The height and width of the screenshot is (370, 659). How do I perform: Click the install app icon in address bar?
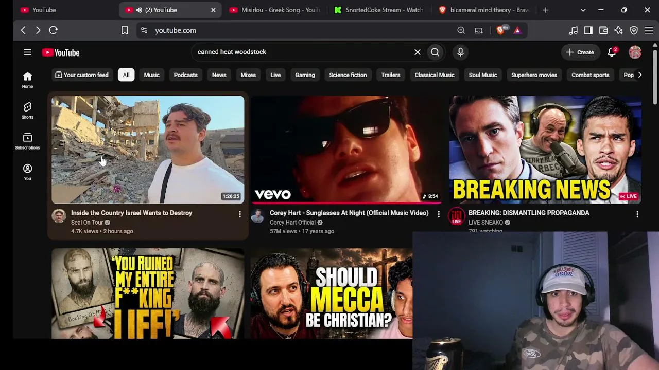479,30
